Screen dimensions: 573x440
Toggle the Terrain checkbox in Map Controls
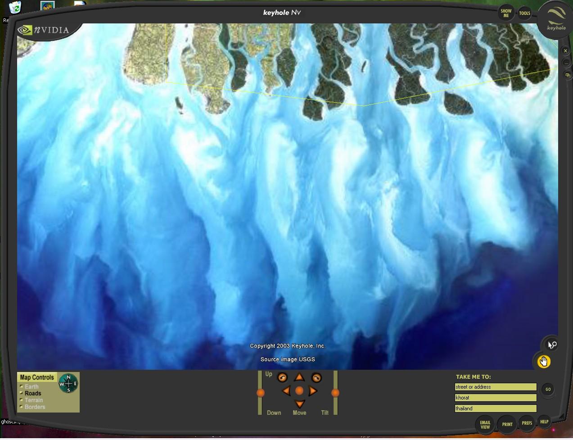[21, 400]
